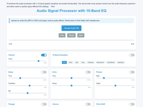The image size is (143, 107).
Task: Click the Audio Signal Processor page title
Action: tap(71, 11)
